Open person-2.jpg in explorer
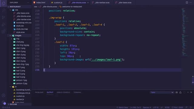The width and height of the screenshot is (194, 109). pyautogui.click(x=22, y=84)
